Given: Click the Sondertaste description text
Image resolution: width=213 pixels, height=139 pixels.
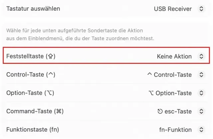Looking at the screenshot, I should (80, 34).
